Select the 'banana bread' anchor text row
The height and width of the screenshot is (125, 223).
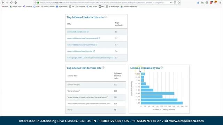click(x=95, y=91)
